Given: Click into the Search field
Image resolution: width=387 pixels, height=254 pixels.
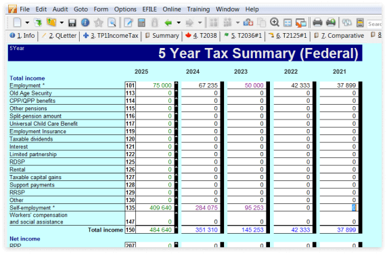Looking at the screenshot, I should 374,24.
